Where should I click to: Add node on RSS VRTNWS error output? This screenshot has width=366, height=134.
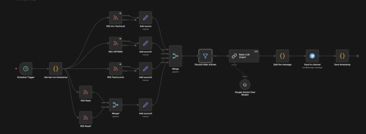pyautogui.click(x=135, y=45)
